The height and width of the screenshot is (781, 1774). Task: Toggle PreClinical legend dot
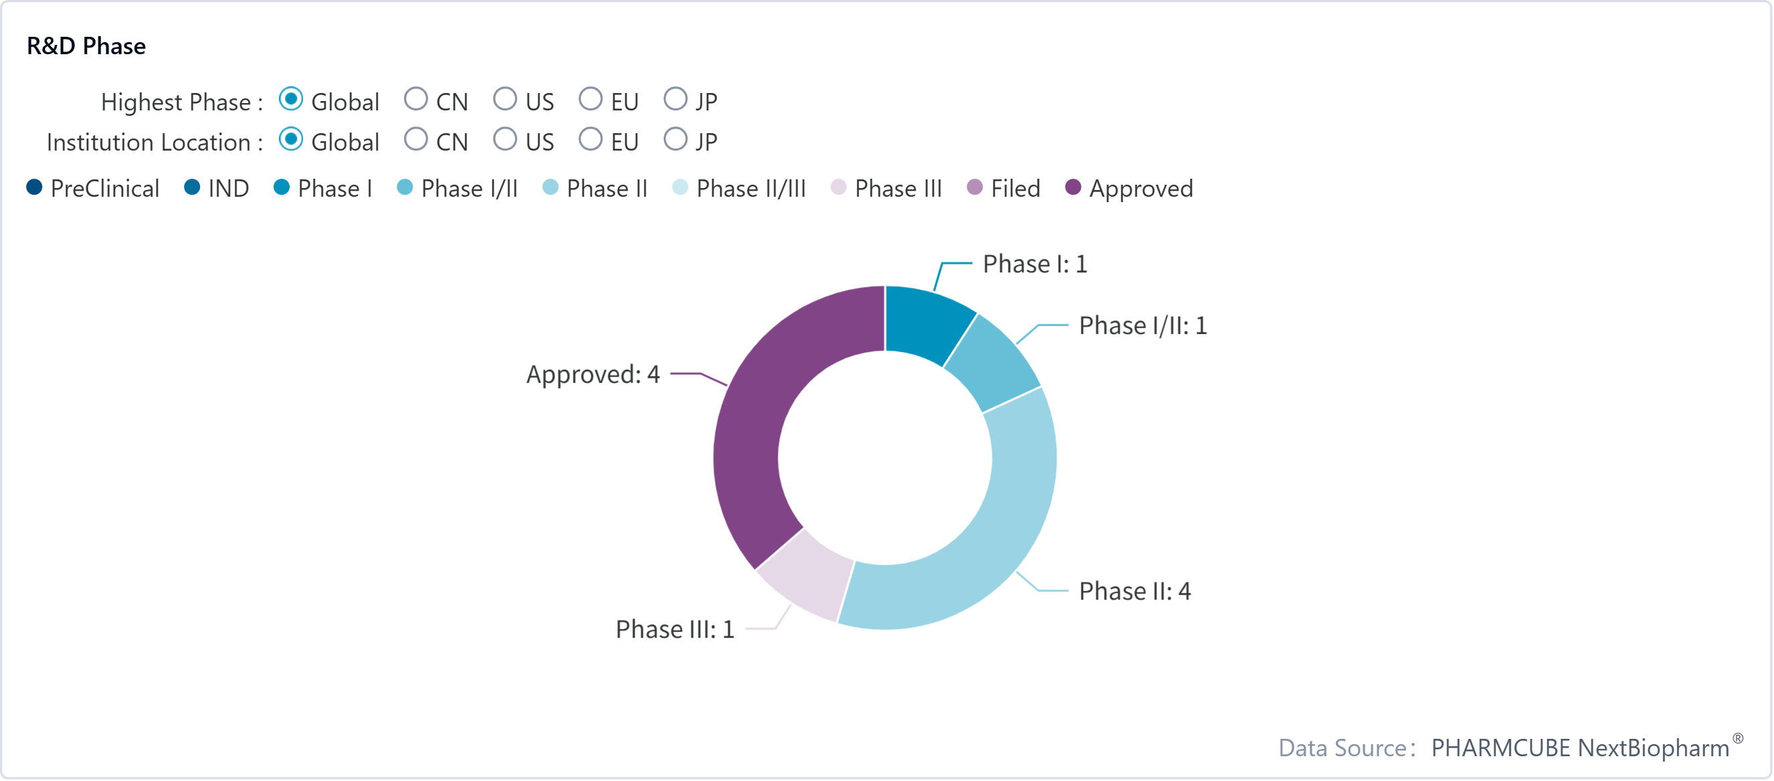click(x=34, y=187)
